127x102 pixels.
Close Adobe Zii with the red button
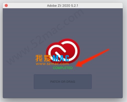[6, 5]
